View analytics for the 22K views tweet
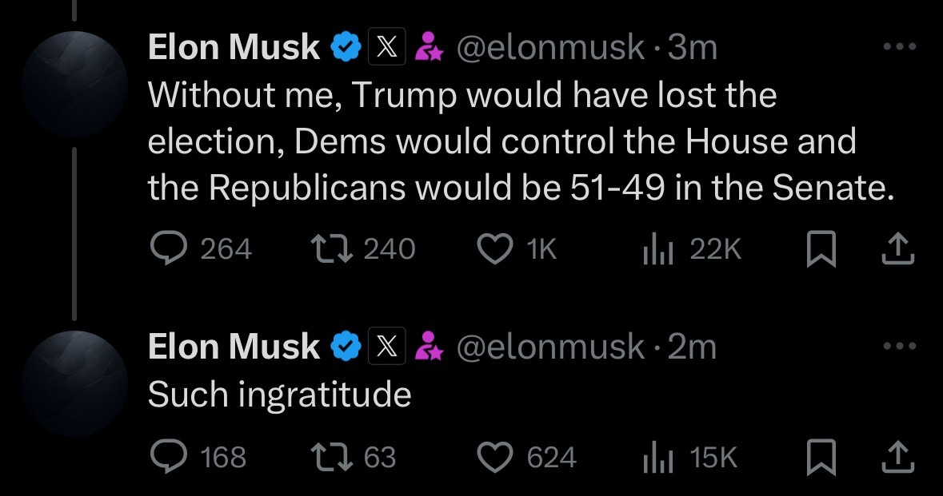Screen dimensions: 943x496 655,250
